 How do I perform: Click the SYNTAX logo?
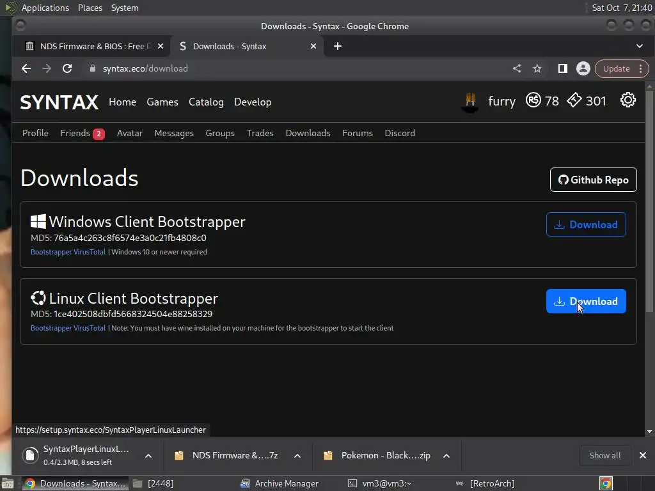[59, 102]
